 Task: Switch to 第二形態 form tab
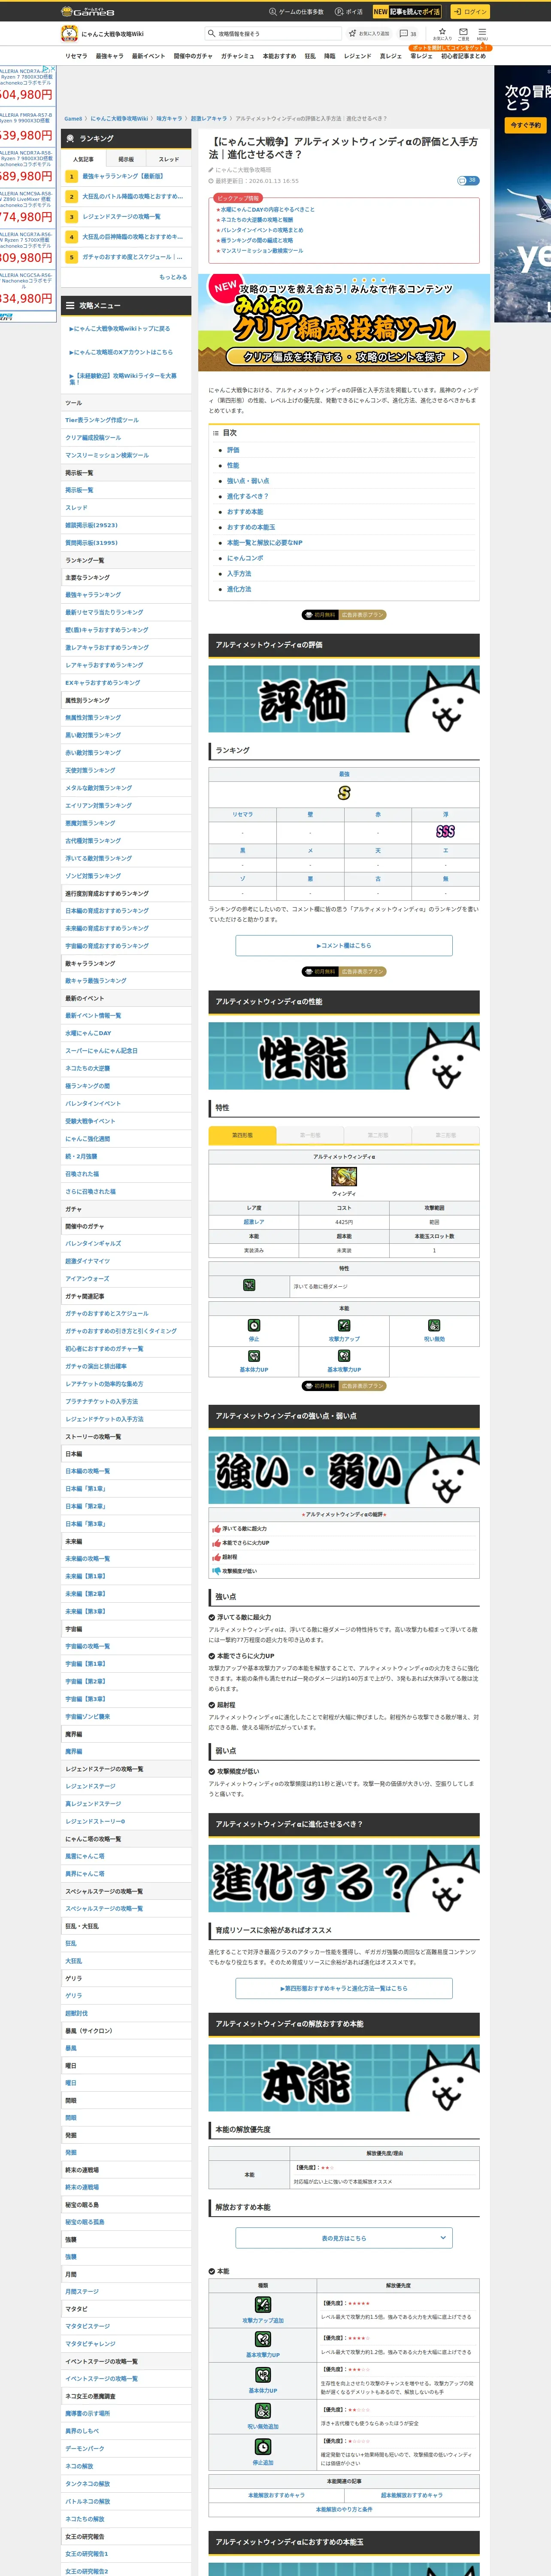click(x=378, y=1135)
